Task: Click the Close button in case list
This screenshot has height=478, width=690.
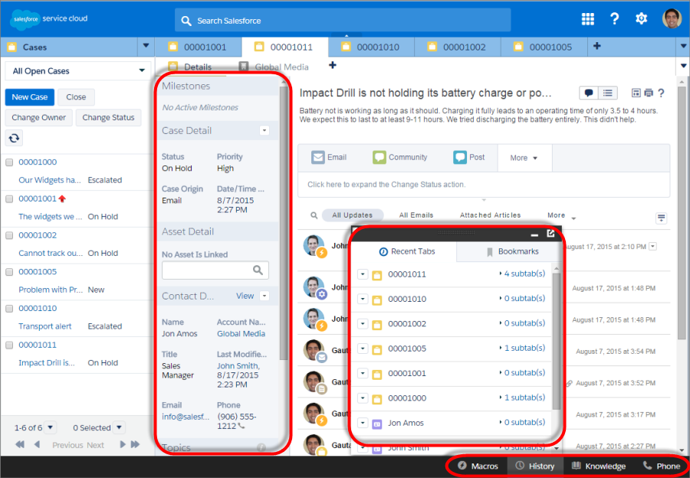Action: (76, 97)
